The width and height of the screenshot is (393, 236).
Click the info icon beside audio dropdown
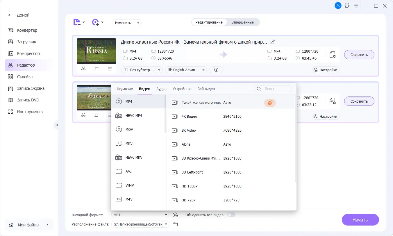(216, 69)
